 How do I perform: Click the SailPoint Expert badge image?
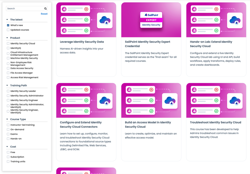click(151, 20)
